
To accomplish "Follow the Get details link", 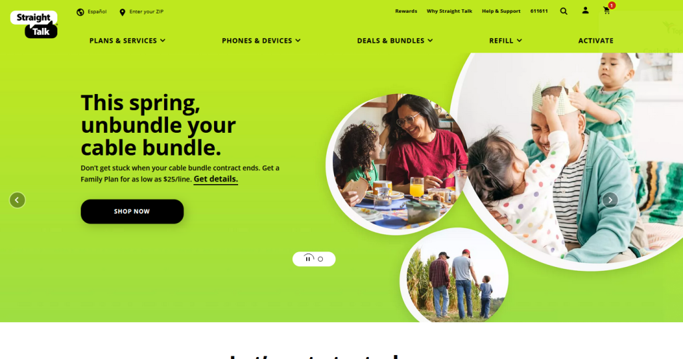I will [215, 179].
